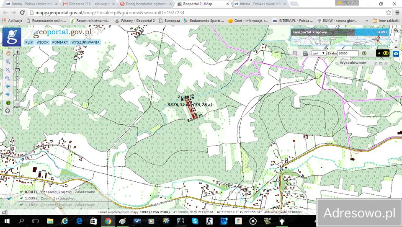Click the green help question mark icon
Image resolution: width=402 pixels, height=227 pixels.
(364, 53)
